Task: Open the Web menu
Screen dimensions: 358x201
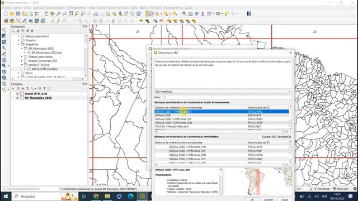Action: point(134,8)
